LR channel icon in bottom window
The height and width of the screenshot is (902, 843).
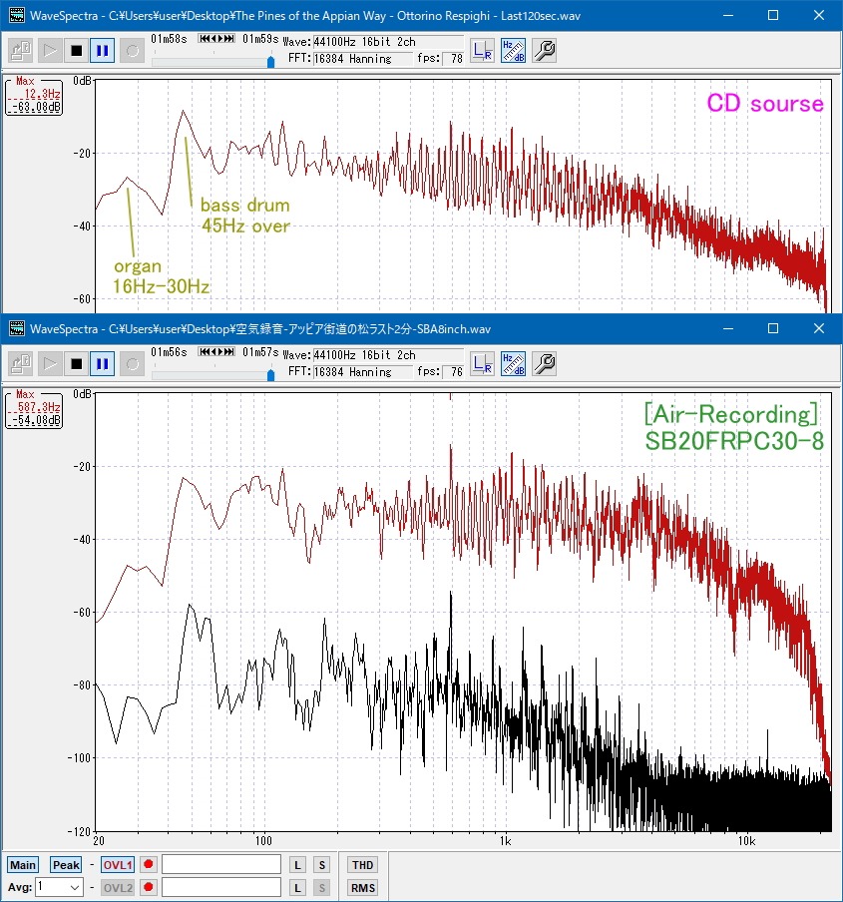[x=482, y=364]
